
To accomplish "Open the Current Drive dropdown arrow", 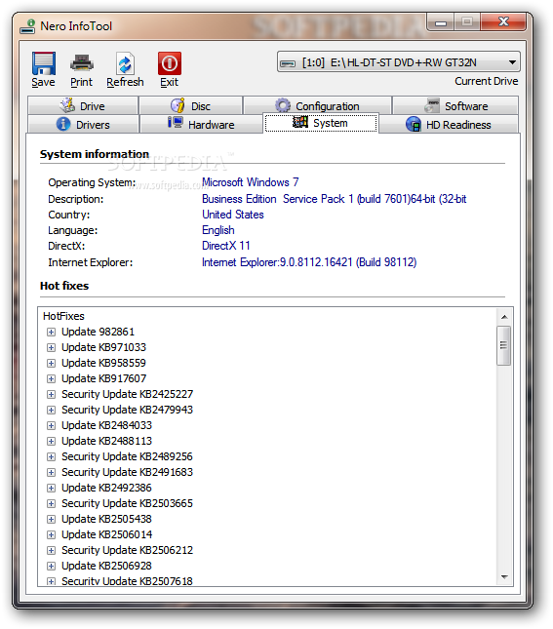I will (x=512, y=62).
